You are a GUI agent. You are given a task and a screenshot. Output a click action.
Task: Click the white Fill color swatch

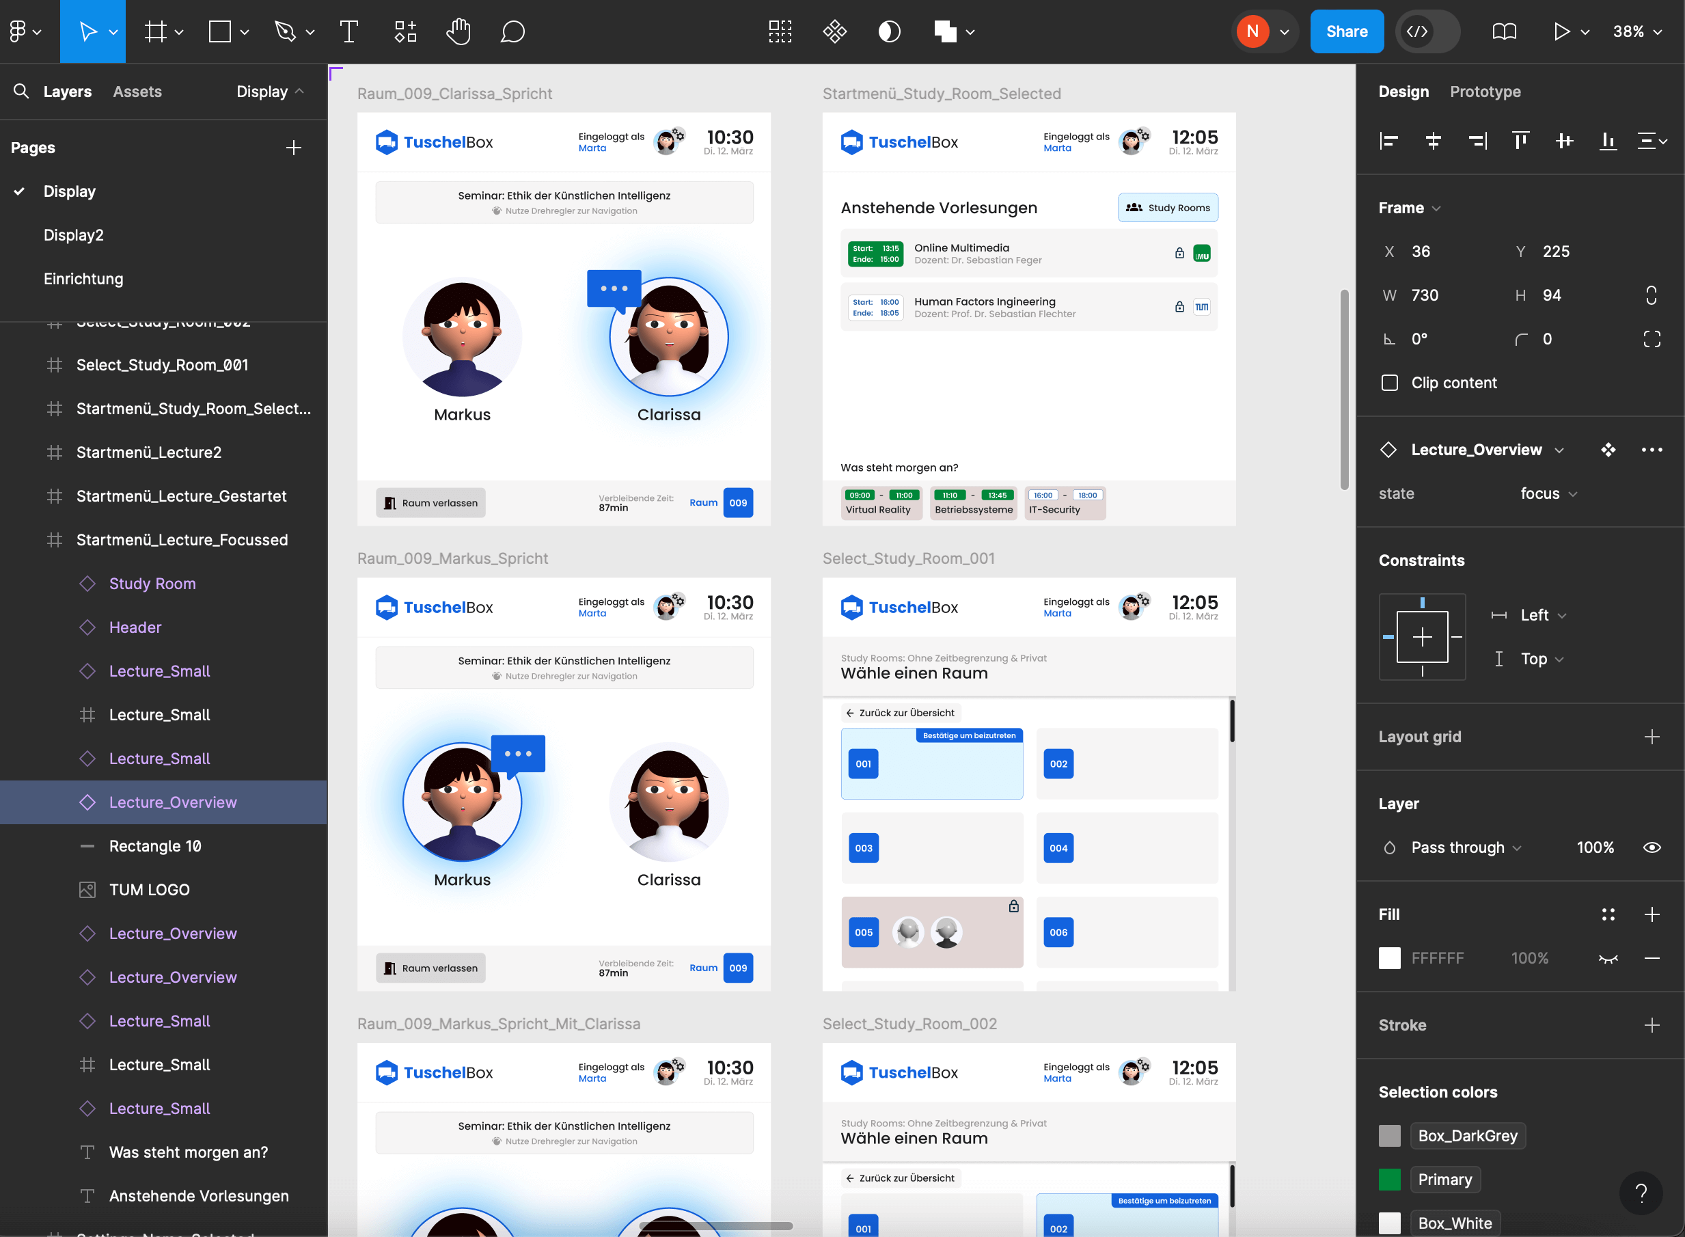1390,957
